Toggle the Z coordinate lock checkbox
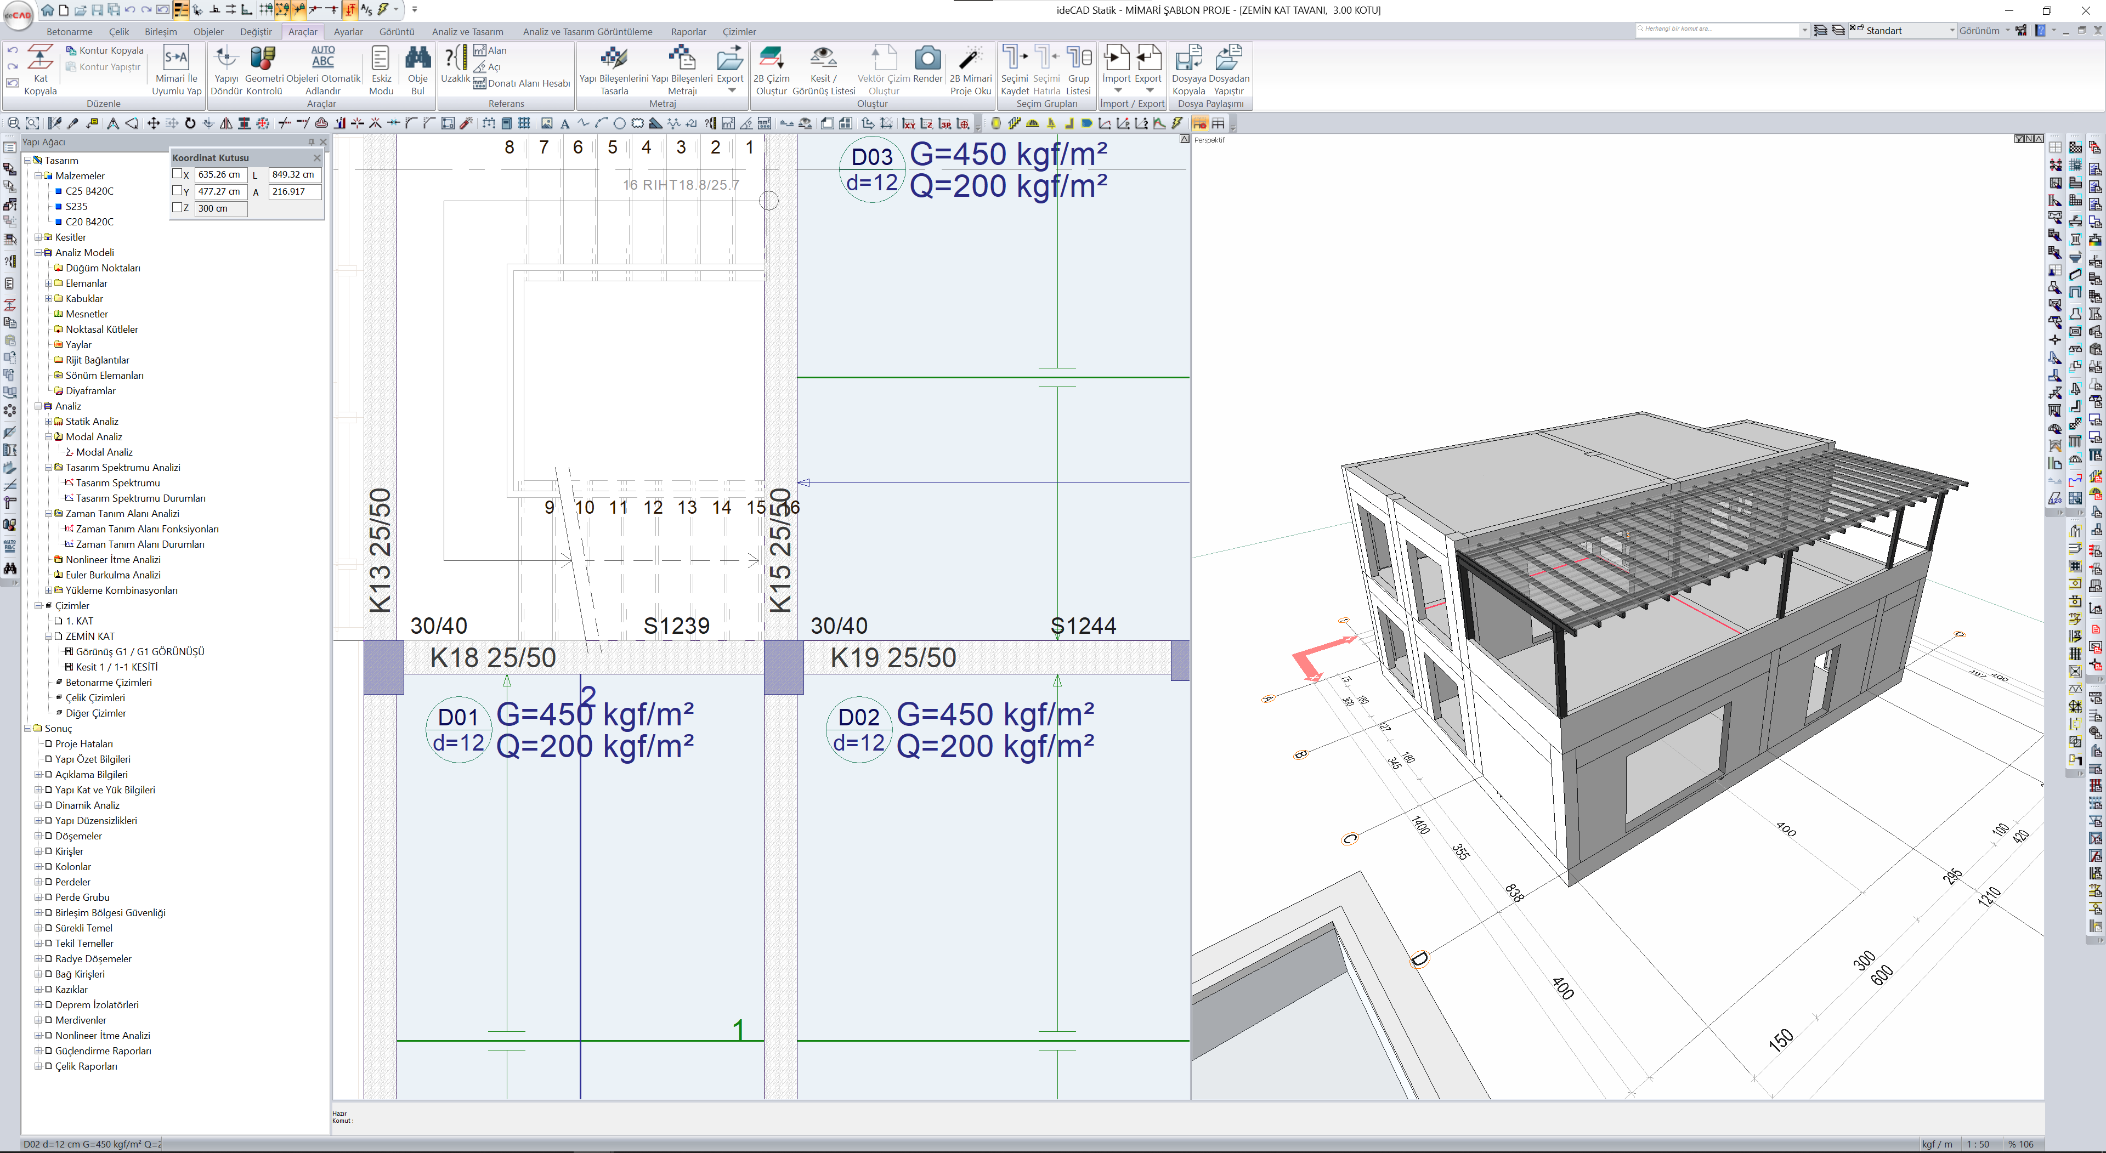 tap(177, 208)
